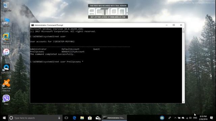Click the 'WDAGUtilityAccount' entry
216x121 pixels.
pyautogui.click(x=73, y=51)
